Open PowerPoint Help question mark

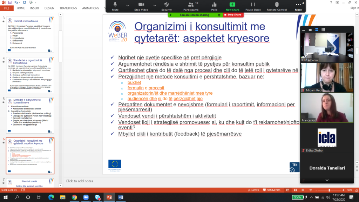pos(331,2)
